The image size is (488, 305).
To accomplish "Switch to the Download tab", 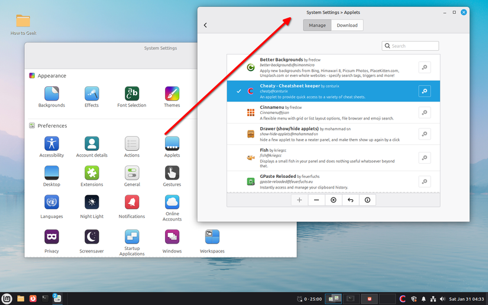I will point(347,25).
